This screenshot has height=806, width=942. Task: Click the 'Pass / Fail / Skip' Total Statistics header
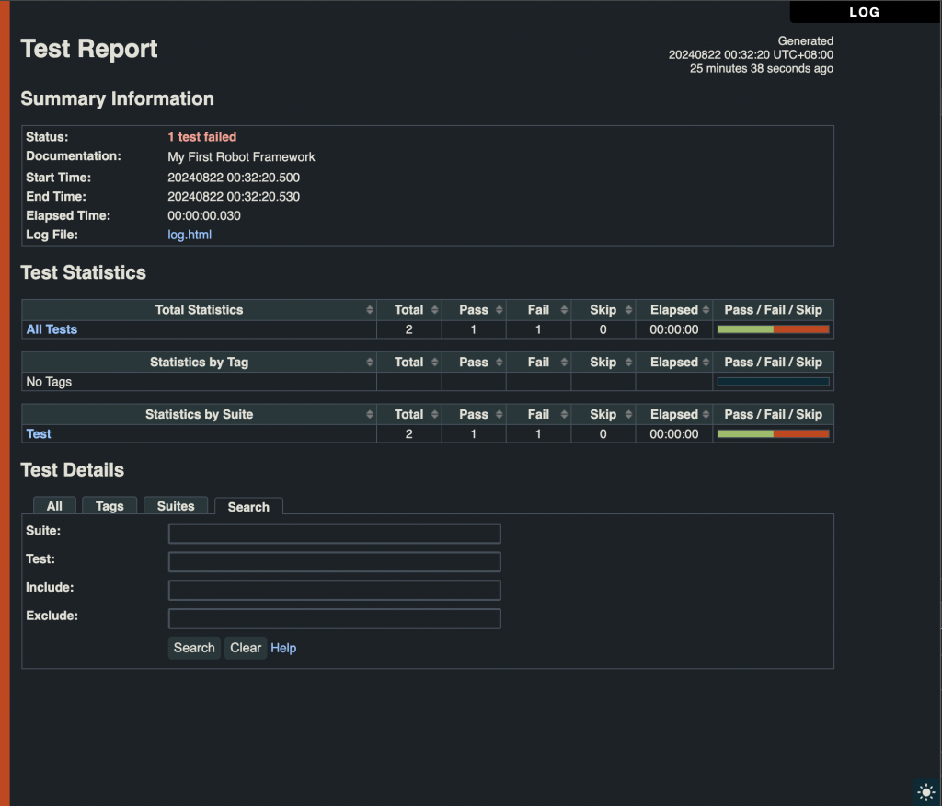[x=773, y=309]
